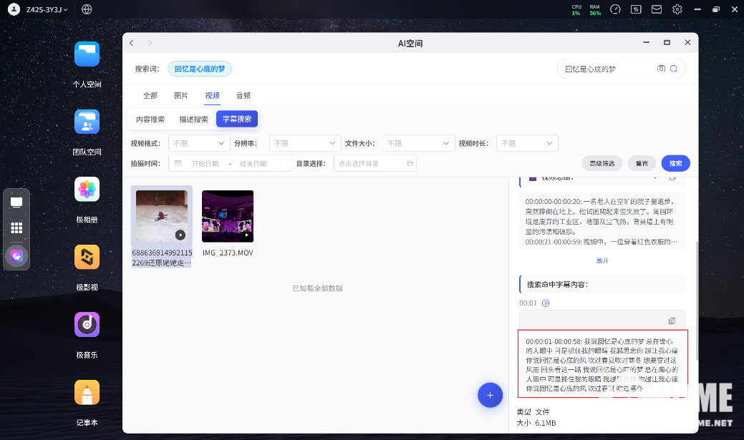The width and height of the screenshot is (744, 440).
Task: Open system settings gear icon
Action: [x=677, y=9]
